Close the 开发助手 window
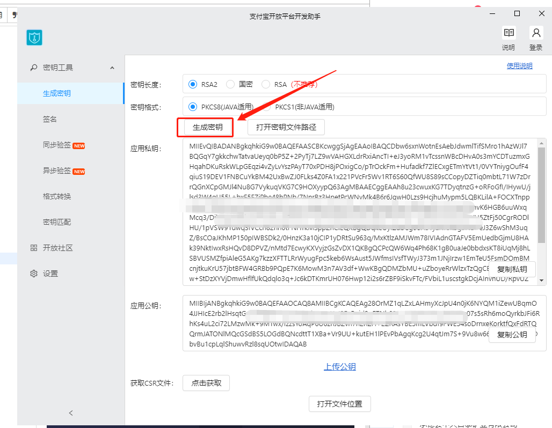 pos(542,13)
